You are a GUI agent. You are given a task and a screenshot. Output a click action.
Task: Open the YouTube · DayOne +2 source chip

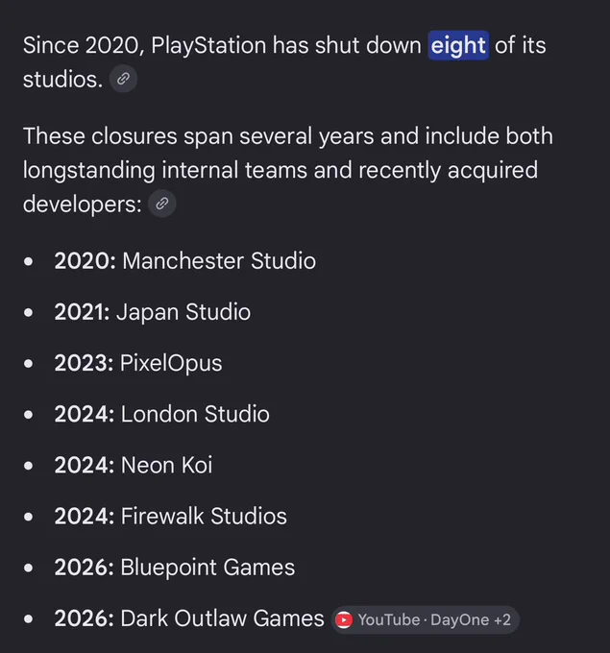point(425,619)
